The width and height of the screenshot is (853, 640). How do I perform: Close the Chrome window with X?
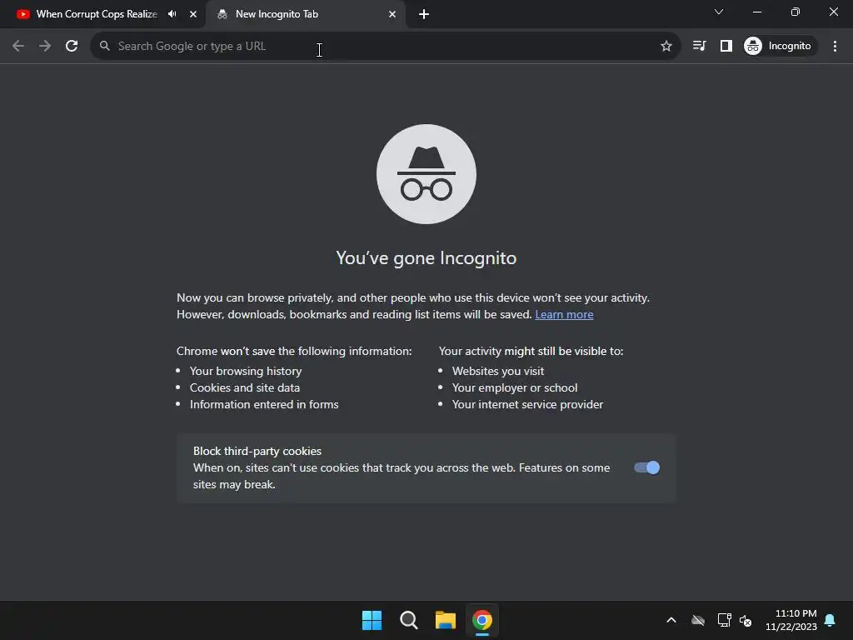833,12
